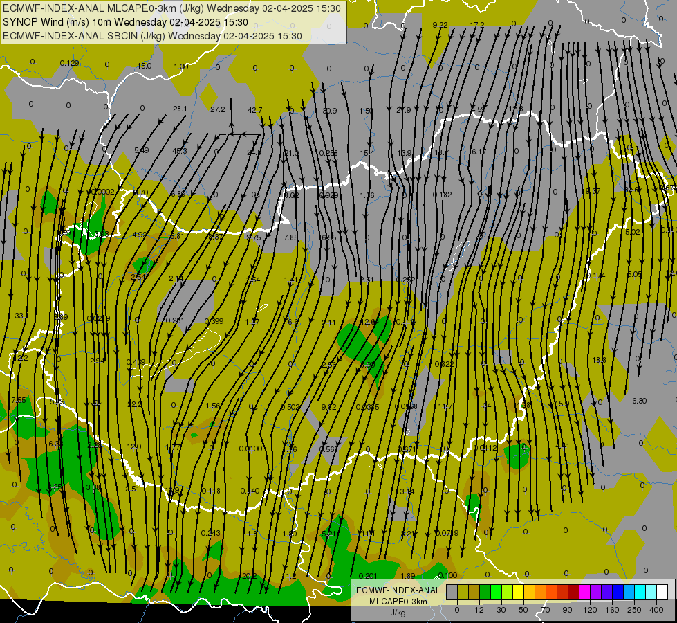This screenshot has width=677, height=623.
Task: Select the white swatch at legend end
Action: (x=662, y=592)
